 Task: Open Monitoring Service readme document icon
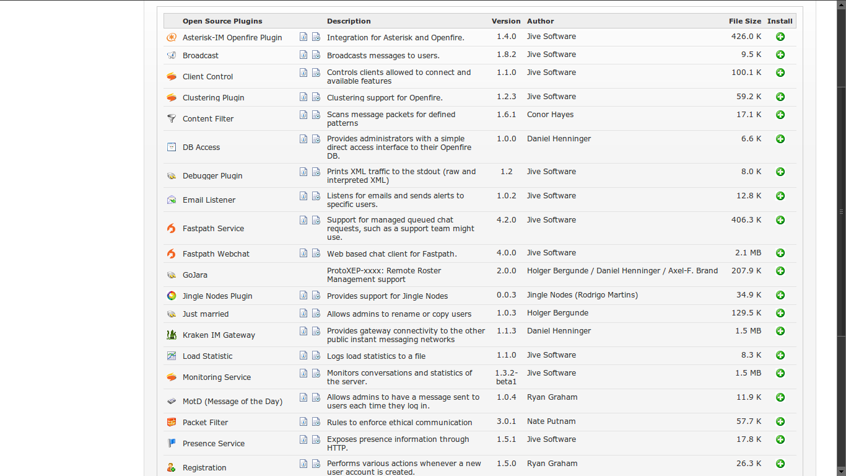point(303,373)
